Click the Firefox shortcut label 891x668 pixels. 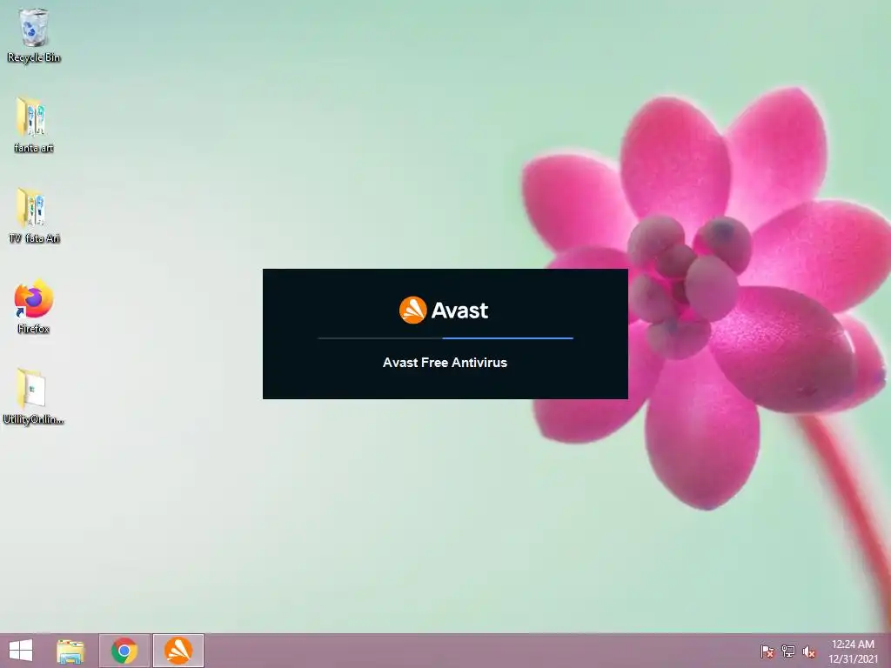click(x=34, y=329)
